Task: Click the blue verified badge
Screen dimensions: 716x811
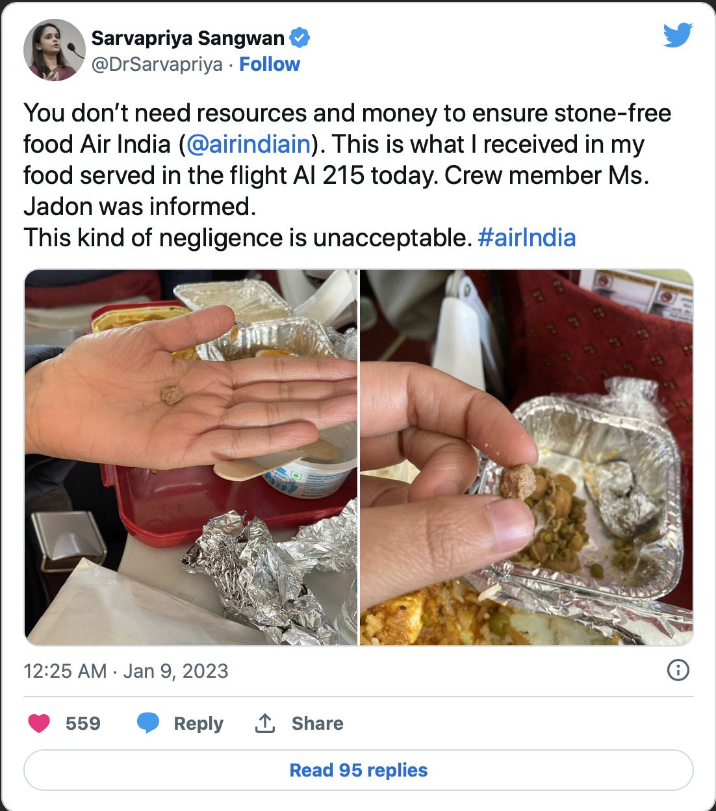Action: [x=299, y=38]
